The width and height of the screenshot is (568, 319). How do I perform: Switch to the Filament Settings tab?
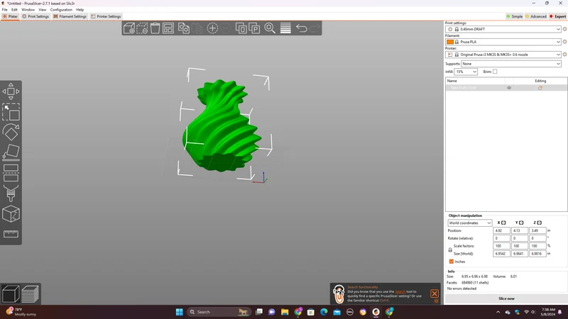pos(70,16)
